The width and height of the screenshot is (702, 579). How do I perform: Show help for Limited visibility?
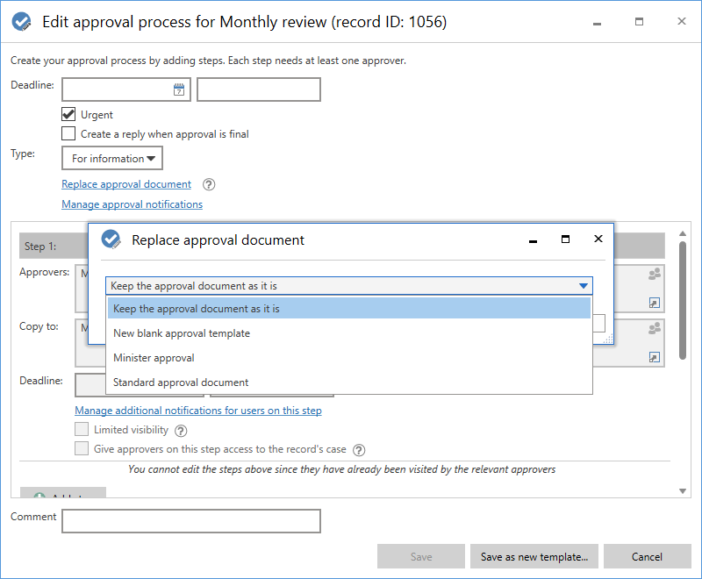(x=181, y=431)
